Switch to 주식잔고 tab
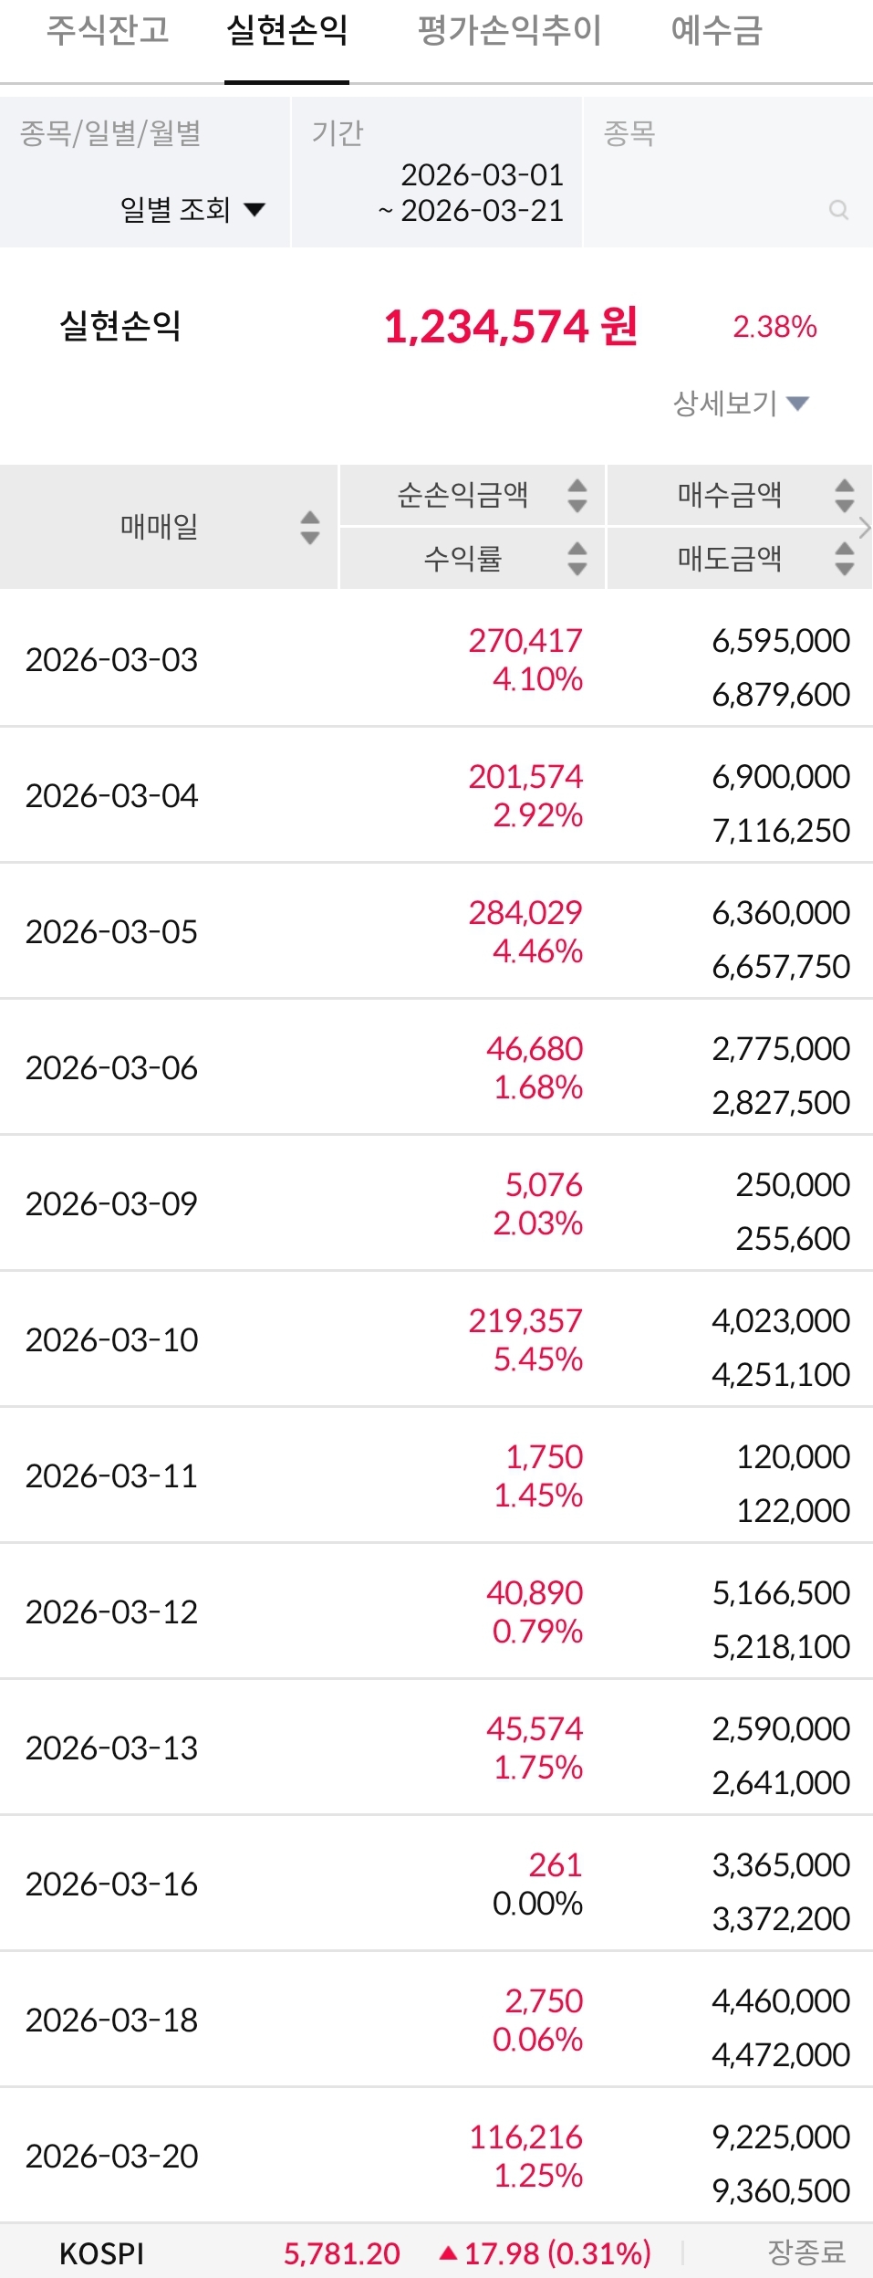The image size is (873, 2278). point(108,31)
